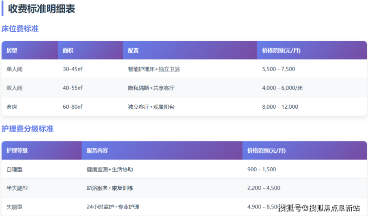Click the 护理等级 column header
The width and height of the screenshot is (368, 216).
coord(17,150)
